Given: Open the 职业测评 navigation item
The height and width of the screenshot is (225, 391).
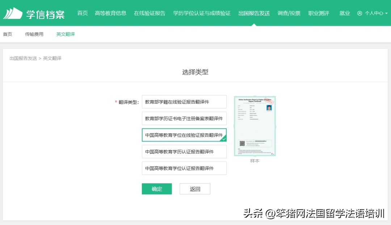Looking at the screenshot, I should [319, 13].
